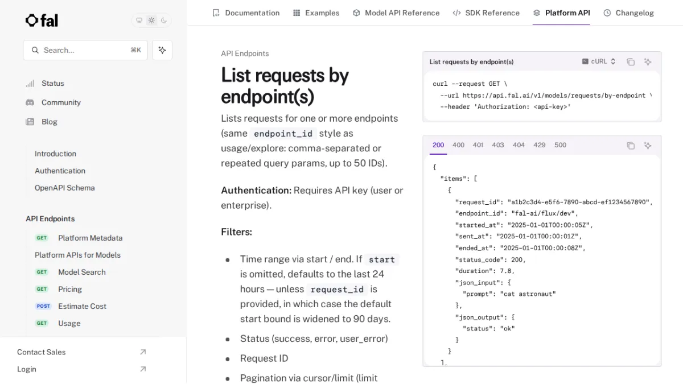The height and width of the screenshot is (384, 683).
Task: Go to Authentication in sidebar
Action: tap(60, 171)
